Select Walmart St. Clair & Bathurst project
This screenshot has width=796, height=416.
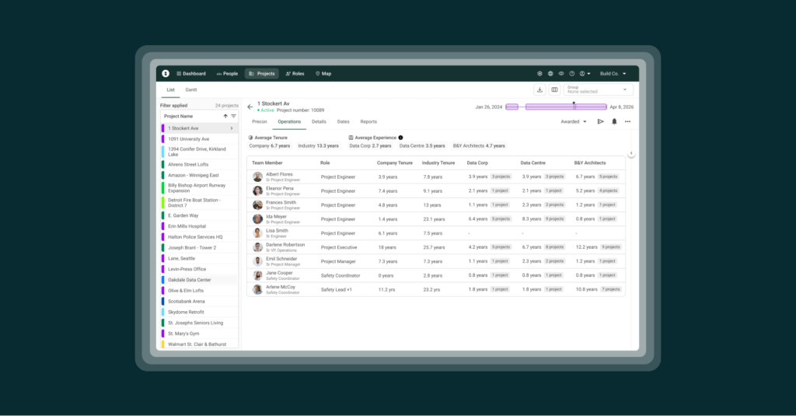click(200, 344)
